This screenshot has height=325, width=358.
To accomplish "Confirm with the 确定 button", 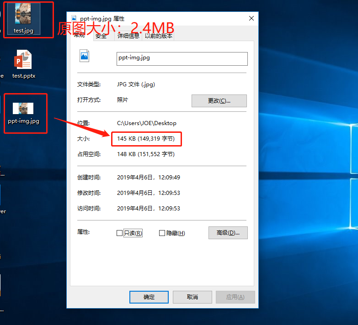I will 149,297.
